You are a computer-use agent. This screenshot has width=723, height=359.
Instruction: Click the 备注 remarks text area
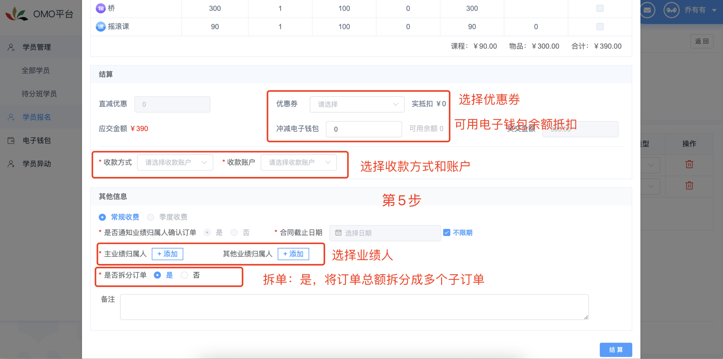354,307
